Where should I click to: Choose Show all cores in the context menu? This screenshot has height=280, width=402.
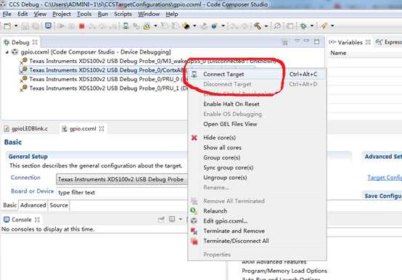pyautogui.click(x=257, y=147)
